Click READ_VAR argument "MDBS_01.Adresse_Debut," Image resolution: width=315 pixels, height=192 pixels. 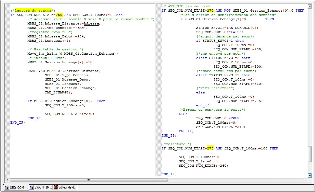click(68, 79)
